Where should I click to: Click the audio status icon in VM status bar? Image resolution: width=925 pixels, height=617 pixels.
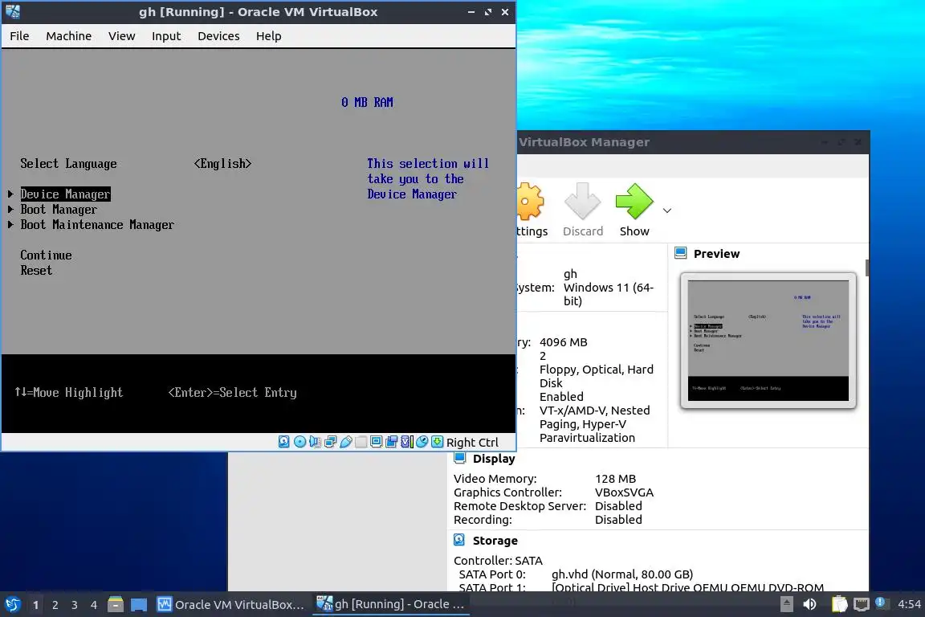tap(315, 442)
